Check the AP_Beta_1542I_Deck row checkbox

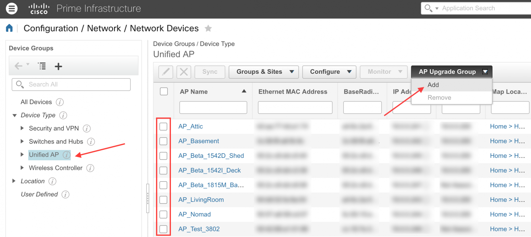(163, 170)
